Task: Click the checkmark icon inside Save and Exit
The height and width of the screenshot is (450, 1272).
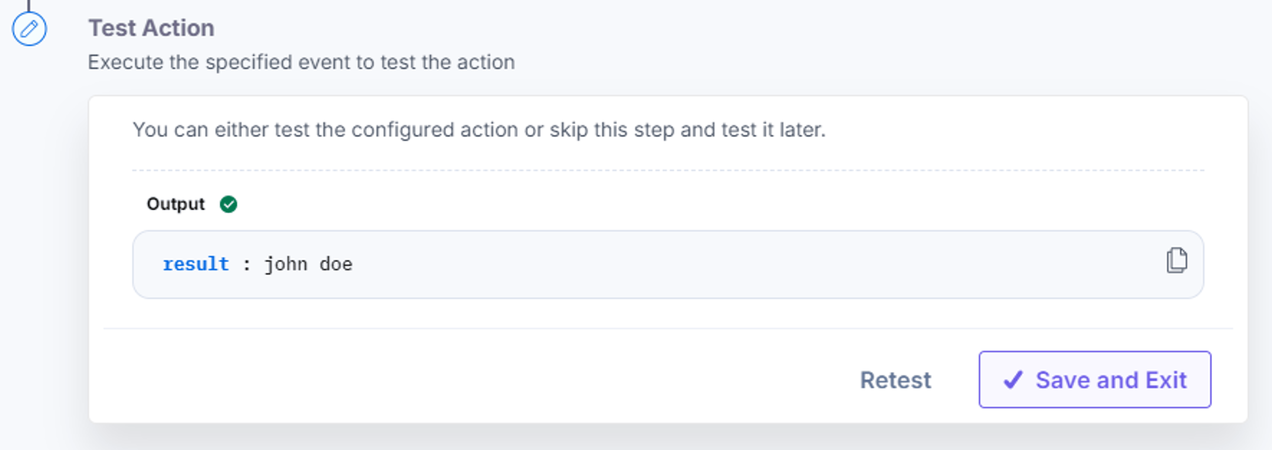Action: [1013, 380]
